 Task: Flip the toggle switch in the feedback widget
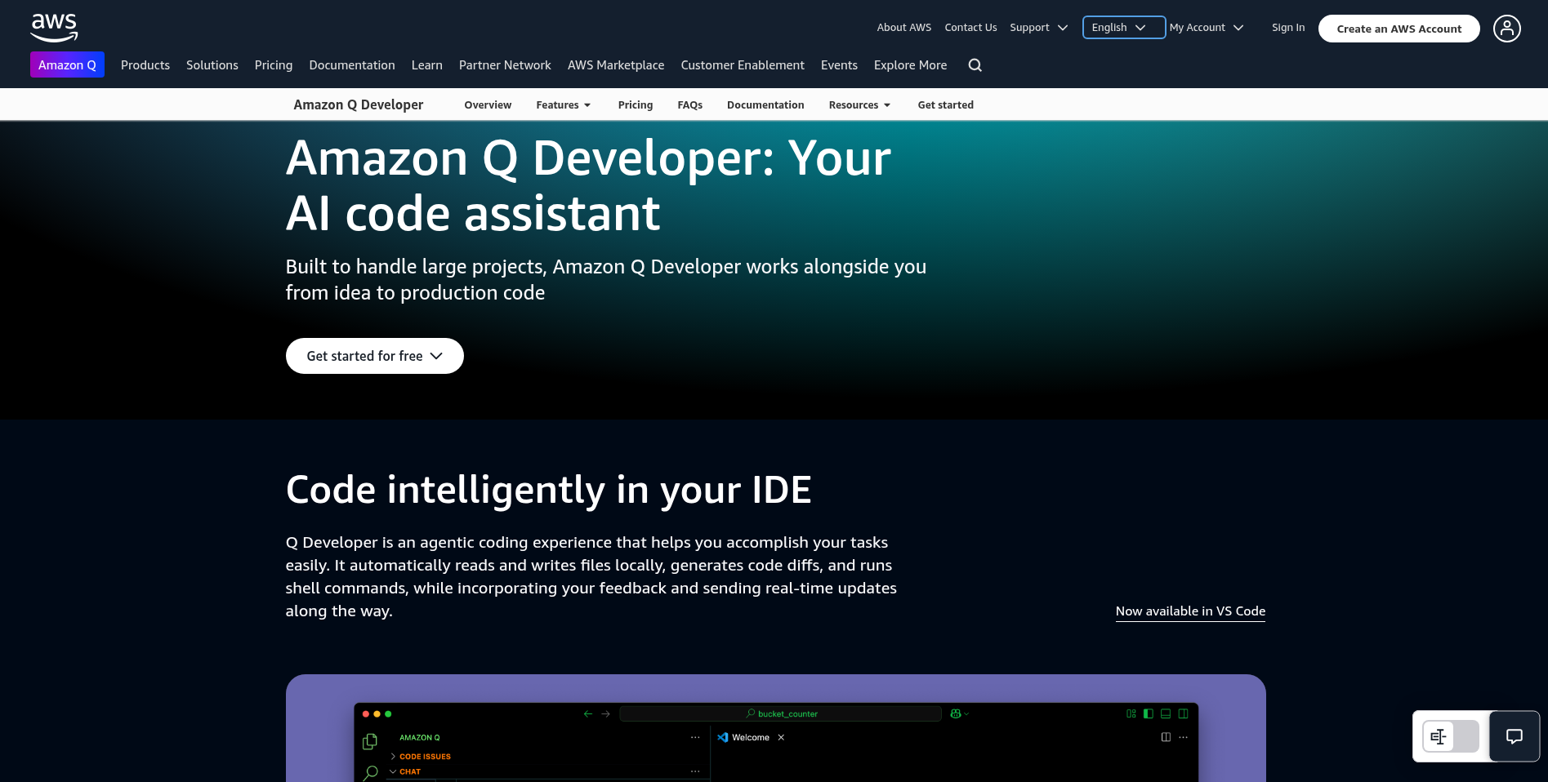[1450, 736]
